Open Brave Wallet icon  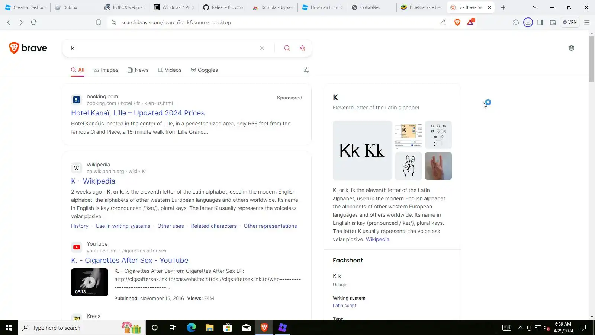(553, 22)
